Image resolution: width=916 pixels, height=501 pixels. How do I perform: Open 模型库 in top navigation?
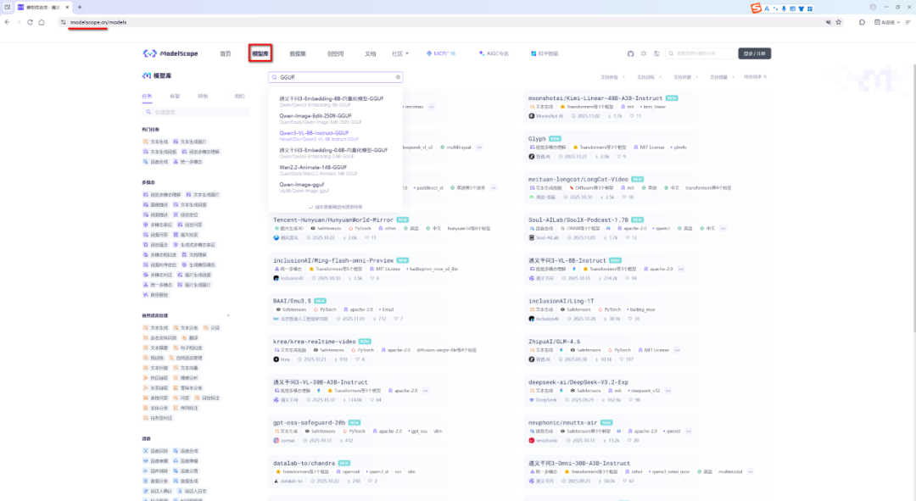click(260, 53)
